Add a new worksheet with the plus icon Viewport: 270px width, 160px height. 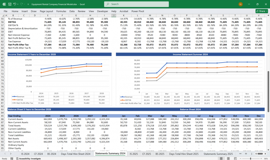click(x=246, y=154)
